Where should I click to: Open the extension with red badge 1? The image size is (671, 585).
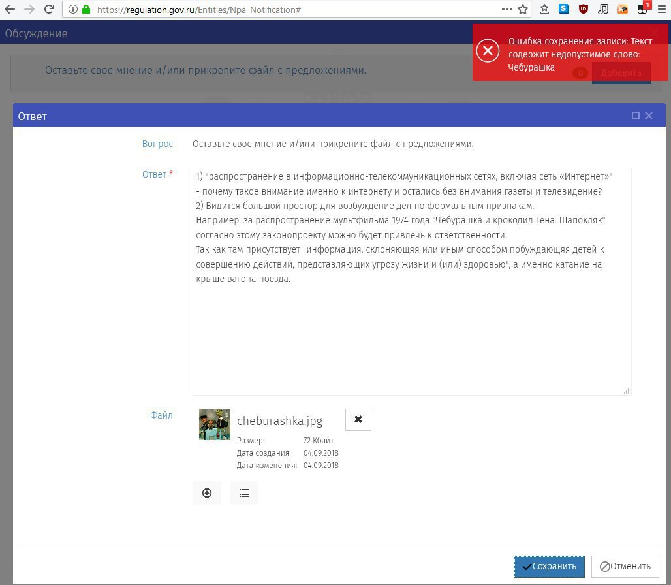[x=643, y=8]
